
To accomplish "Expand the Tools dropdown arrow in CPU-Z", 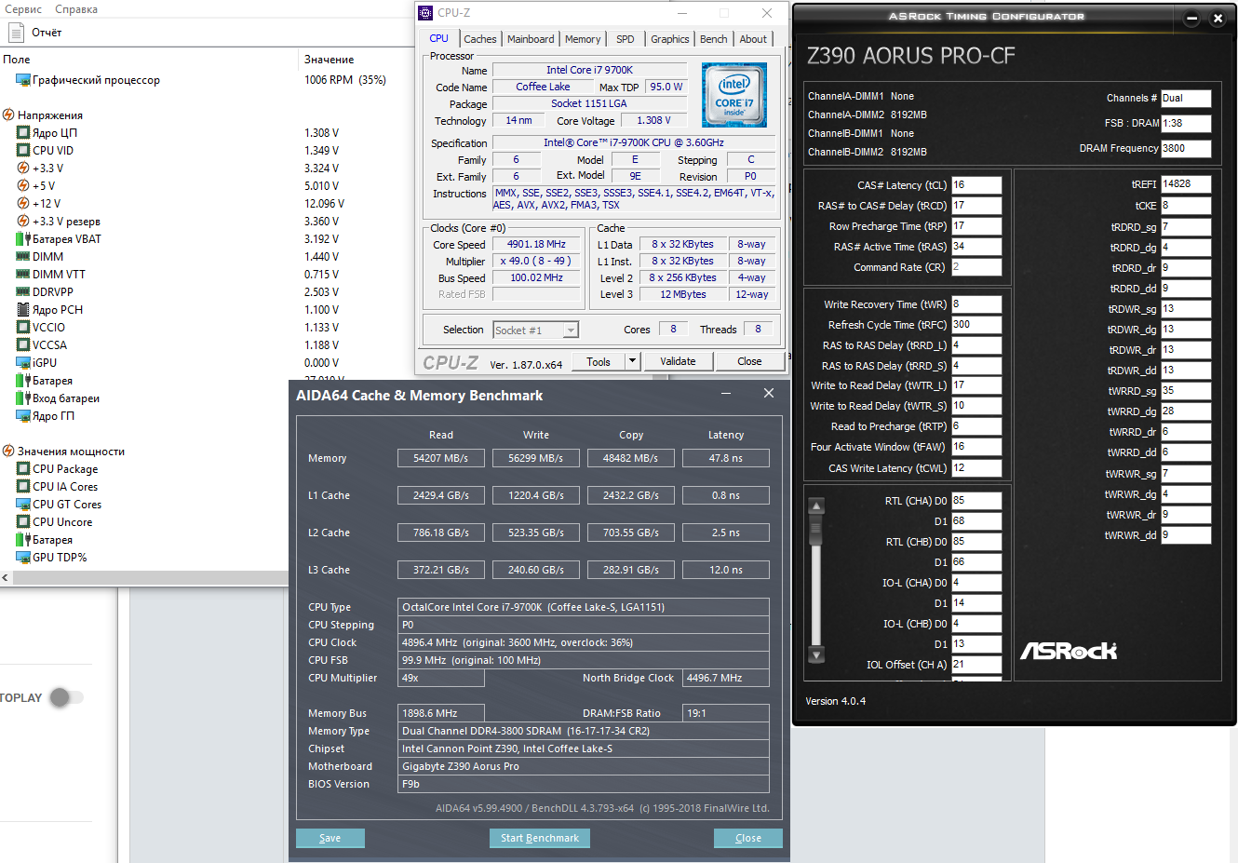I will point(632,361).
